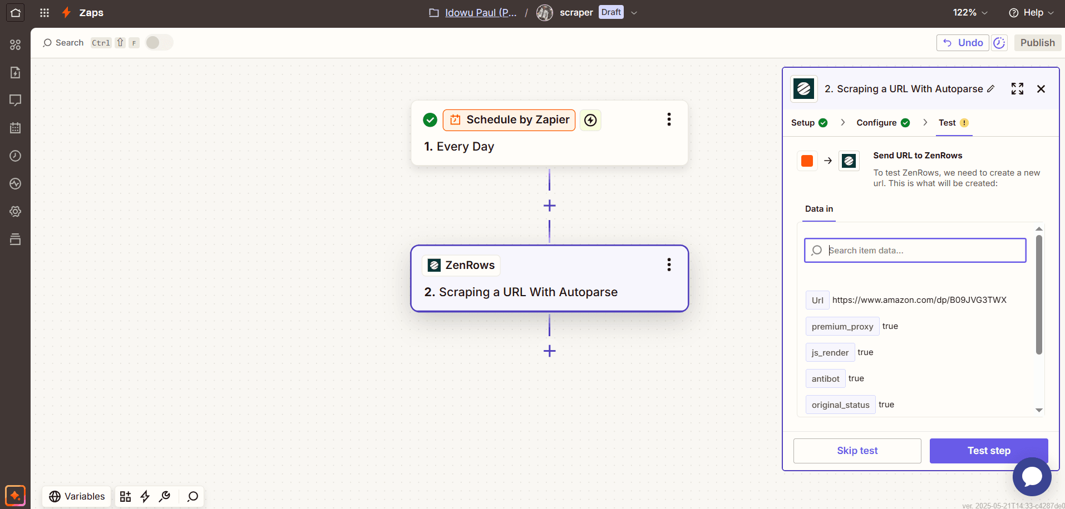This screenshot has height=509, width=1065.
Task: Switch to the Configure tab
Action: point(883,123)
